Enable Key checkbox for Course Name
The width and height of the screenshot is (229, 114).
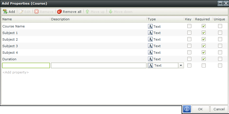(189, 26)
